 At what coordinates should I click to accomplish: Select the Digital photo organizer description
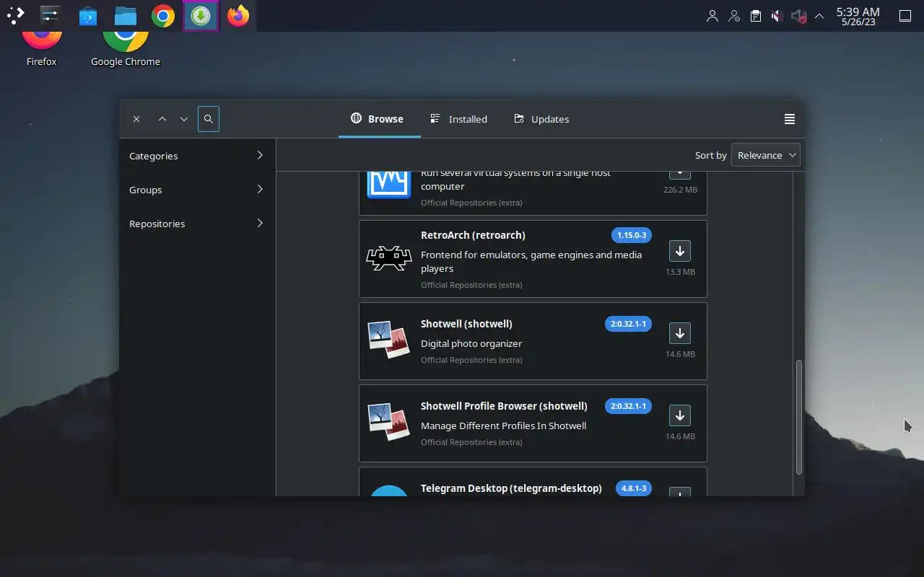pyautogui.click(x=471, y=344)
